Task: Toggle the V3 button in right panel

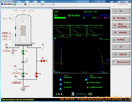Action: point(121,47)
